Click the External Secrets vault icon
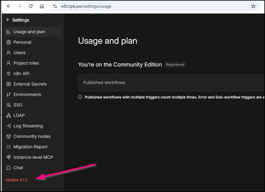The width and height of the screenshot is (265, 192). point(9,84)
